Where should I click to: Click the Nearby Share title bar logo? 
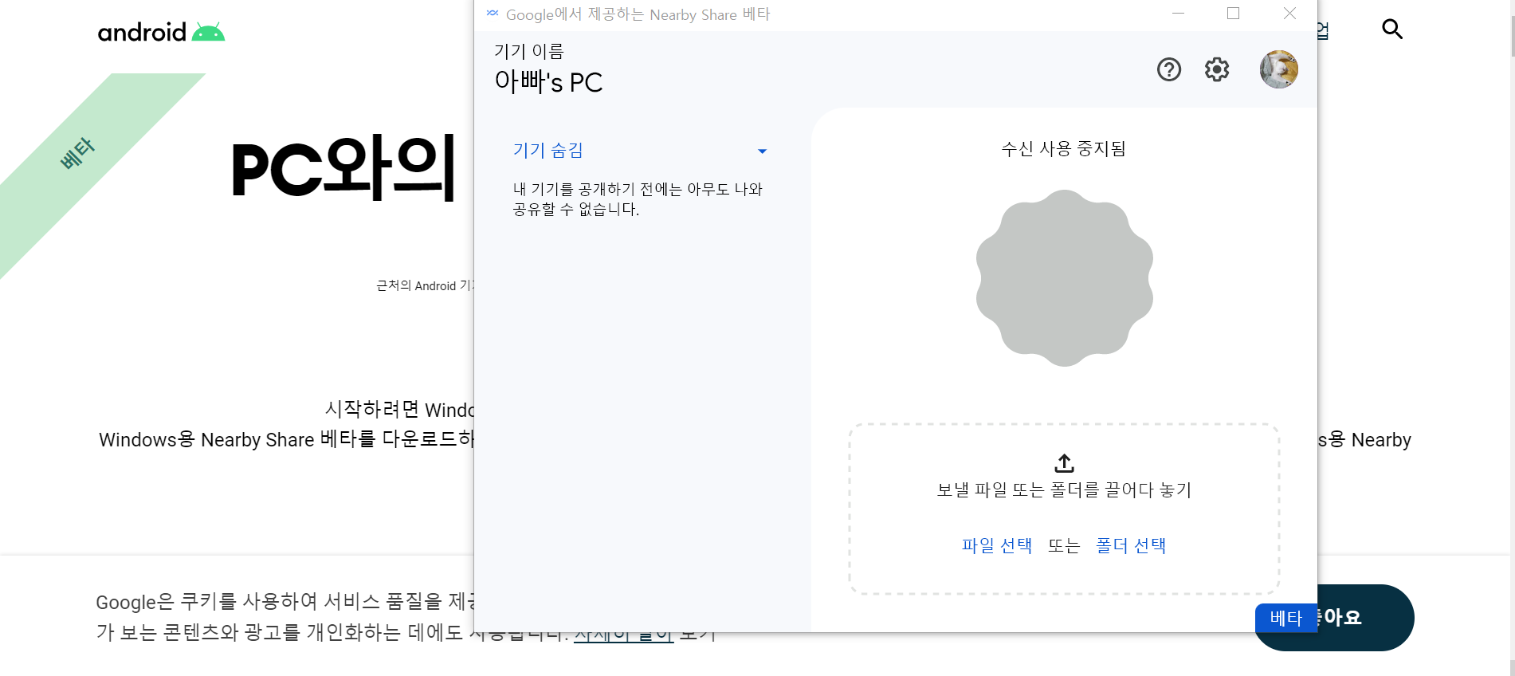493,14
